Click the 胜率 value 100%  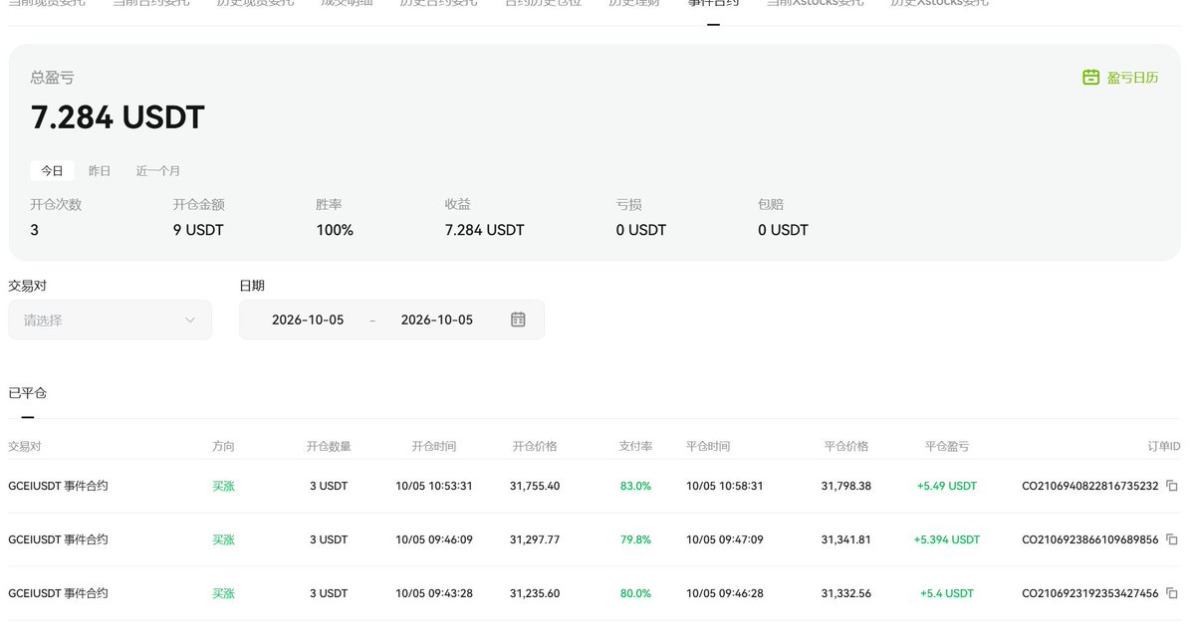[335, 230]
